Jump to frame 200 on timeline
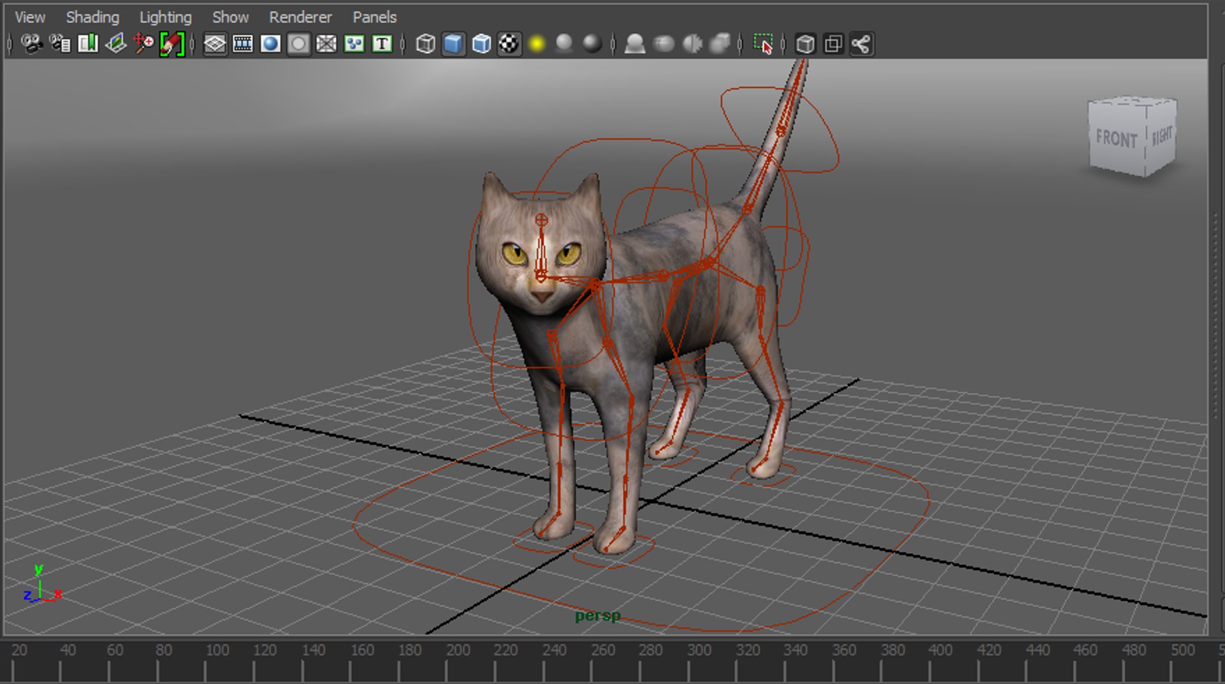 pos(458,650)
